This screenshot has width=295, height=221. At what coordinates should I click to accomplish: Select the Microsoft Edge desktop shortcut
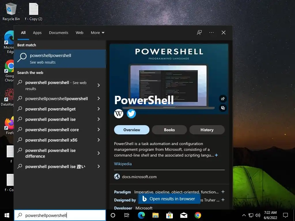(9, 42)
